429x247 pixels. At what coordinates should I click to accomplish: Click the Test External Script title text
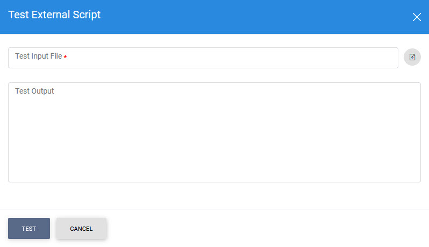pyautogui.click(x=54, y=15)
